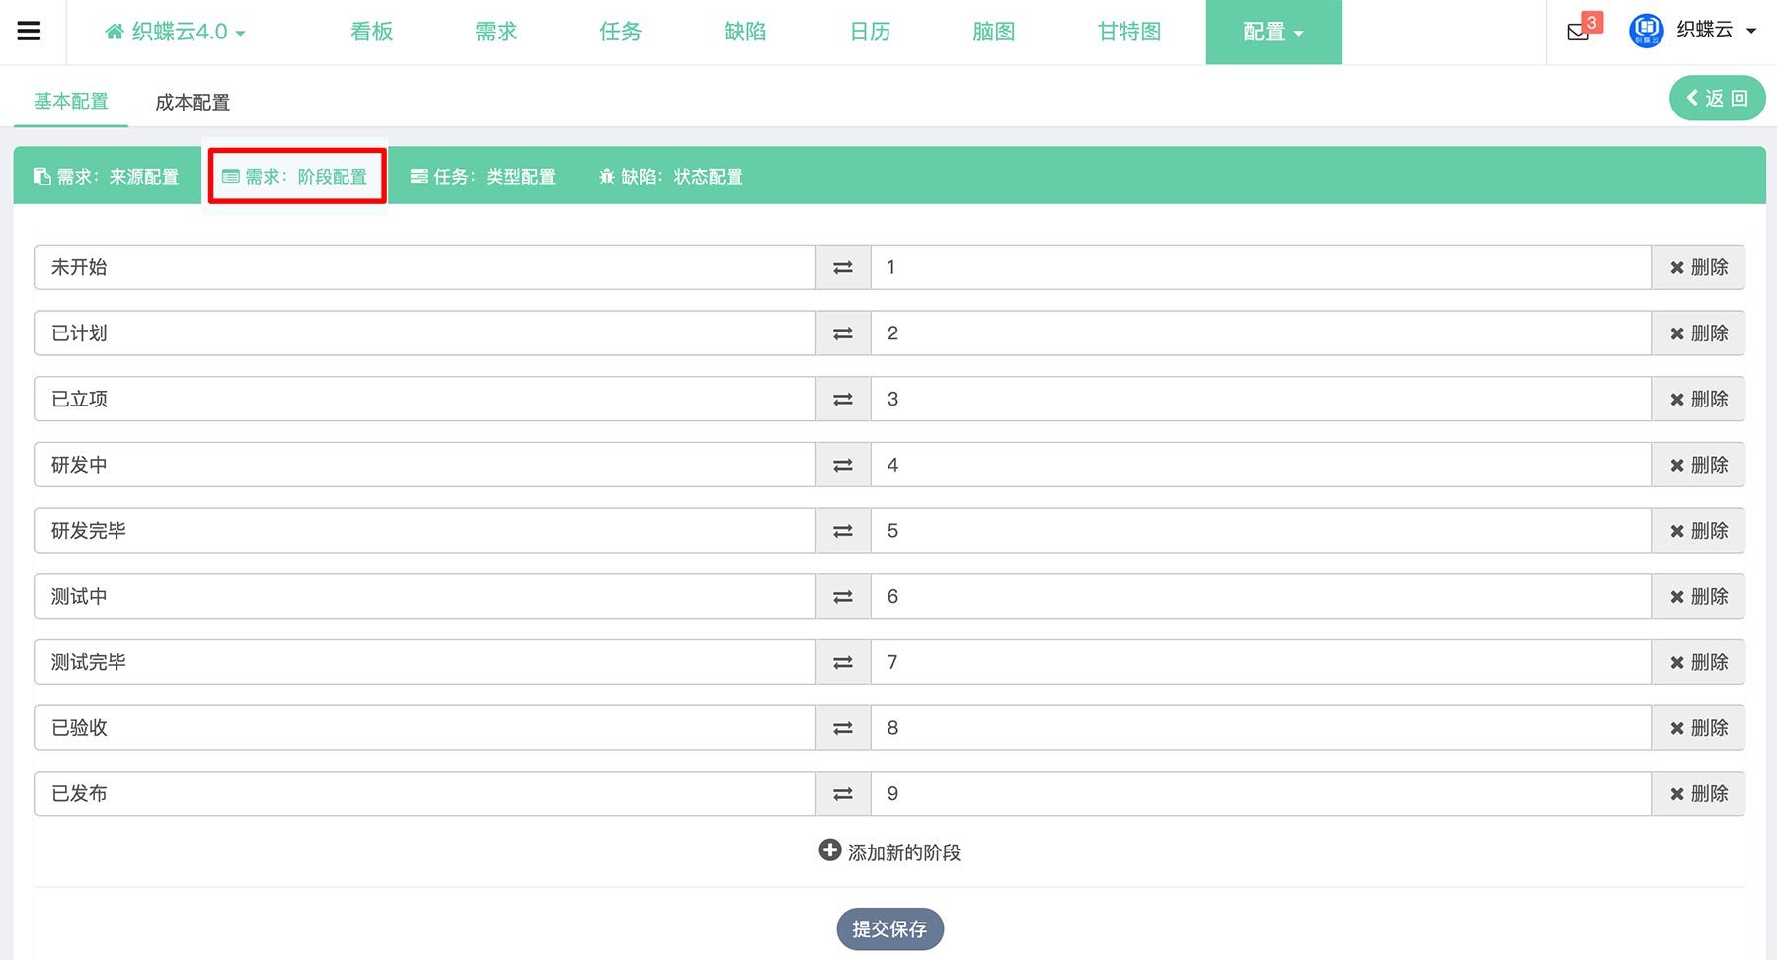Click the 已立项 stage name field

click(425, 399)
